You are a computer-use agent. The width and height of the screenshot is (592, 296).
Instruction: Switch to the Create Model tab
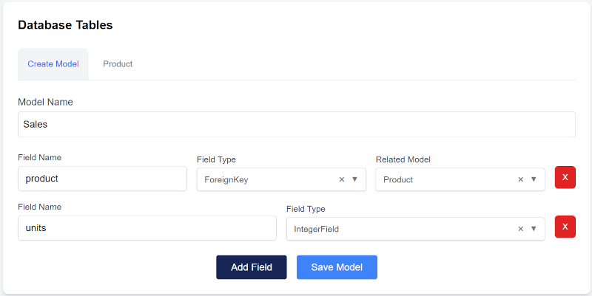click(53, 64)
